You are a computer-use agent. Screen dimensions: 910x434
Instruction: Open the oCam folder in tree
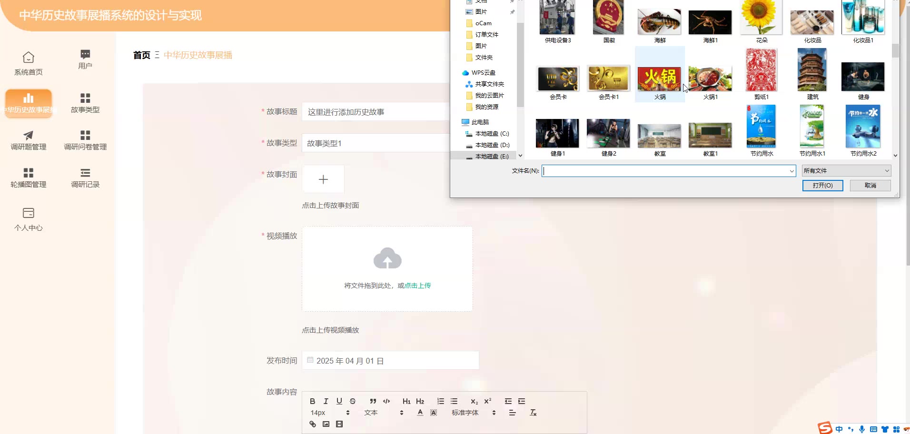479,23
